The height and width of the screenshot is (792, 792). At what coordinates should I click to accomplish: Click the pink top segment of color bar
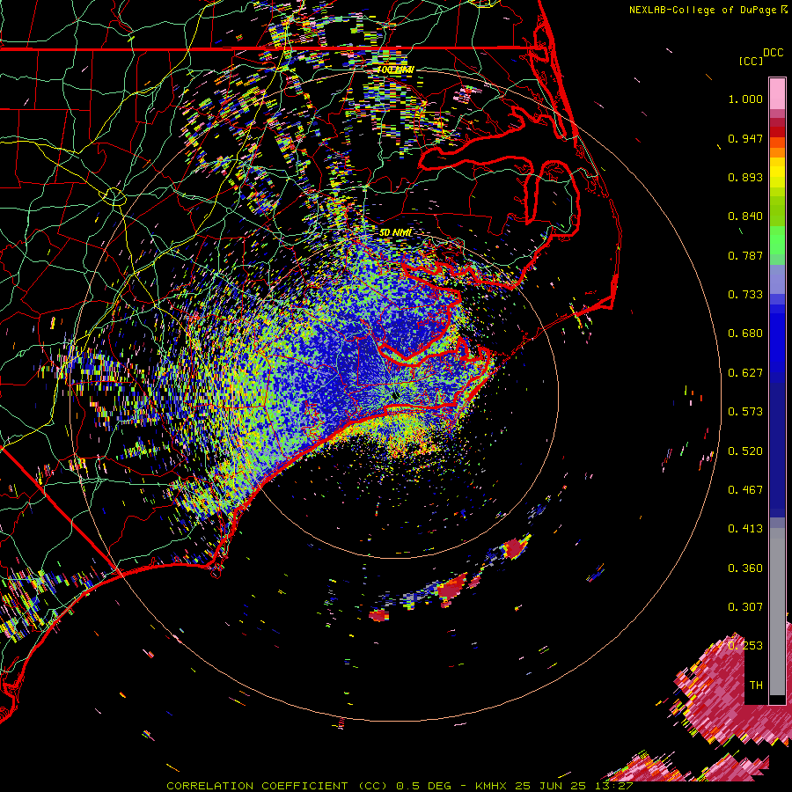pyautogui.click(x=777, y=93)
